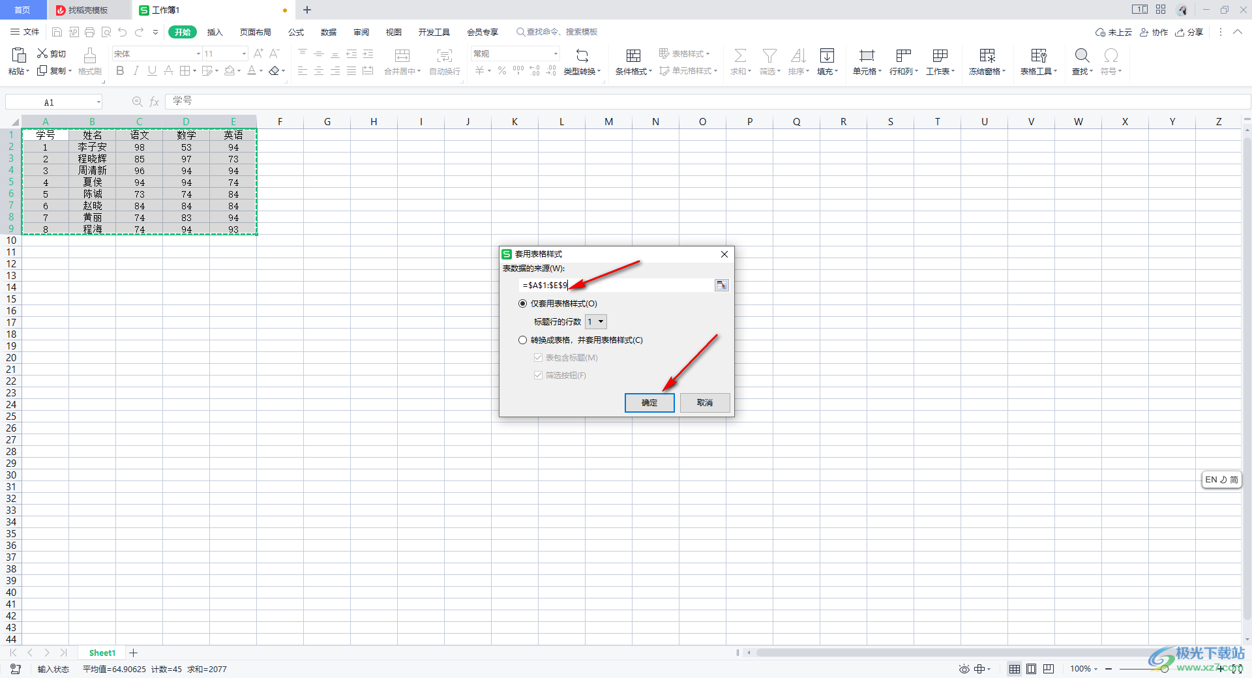
Task: Click the command search box
Action: tap(557, 32)
